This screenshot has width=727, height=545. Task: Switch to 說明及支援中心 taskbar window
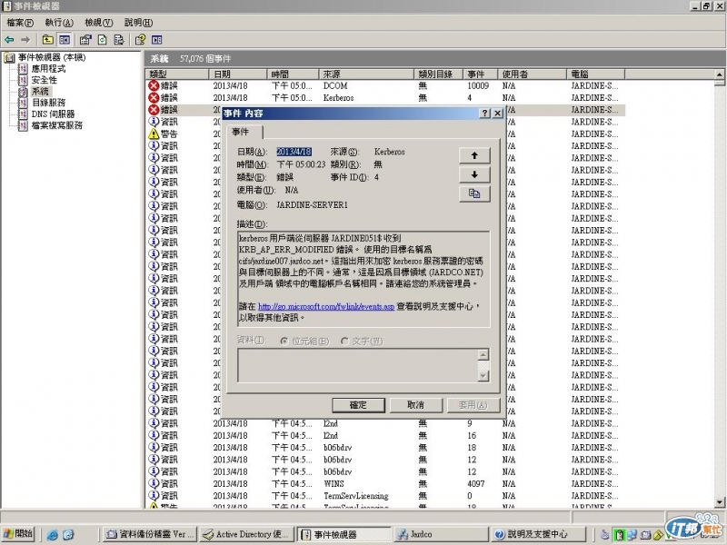pyautogui.click(x=538, y=534)
